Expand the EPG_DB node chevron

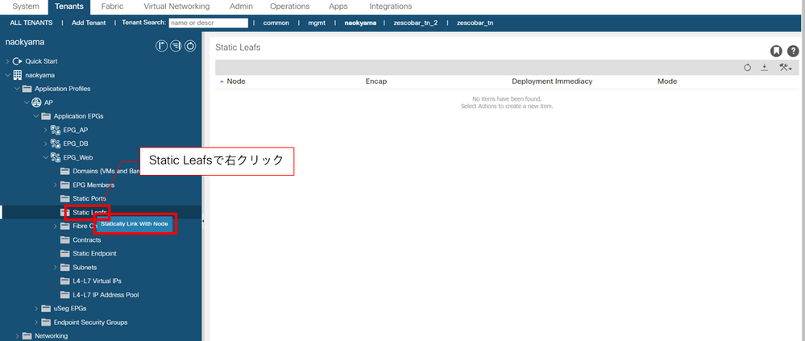click(x=46, y=143)
